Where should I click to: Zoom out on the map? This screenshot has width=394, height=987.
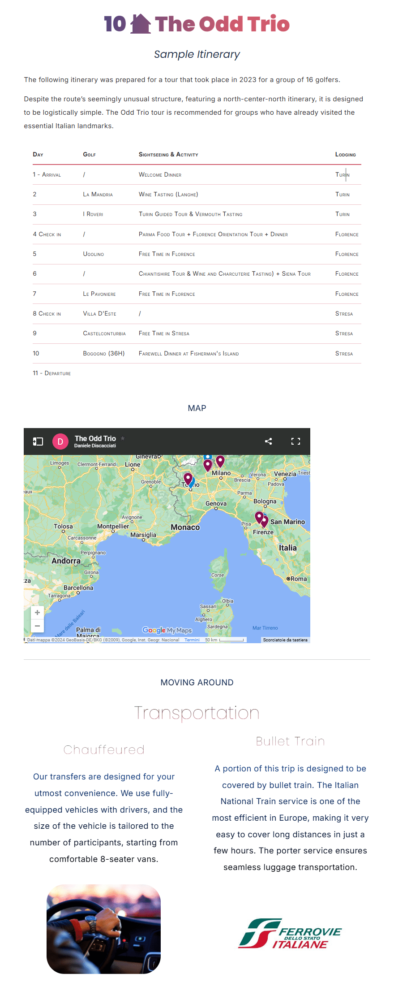tap(37, 626)
